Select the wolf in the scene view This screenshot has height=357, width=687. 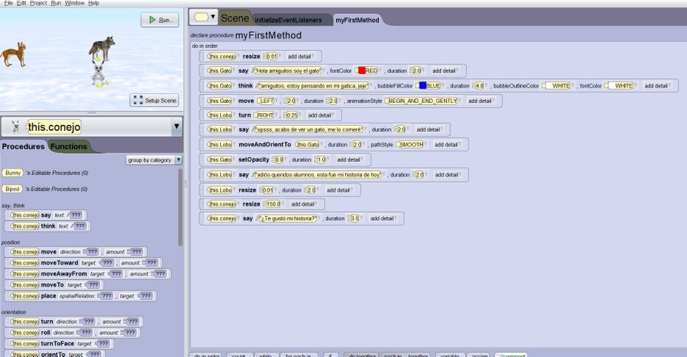(x=102, y=48)
